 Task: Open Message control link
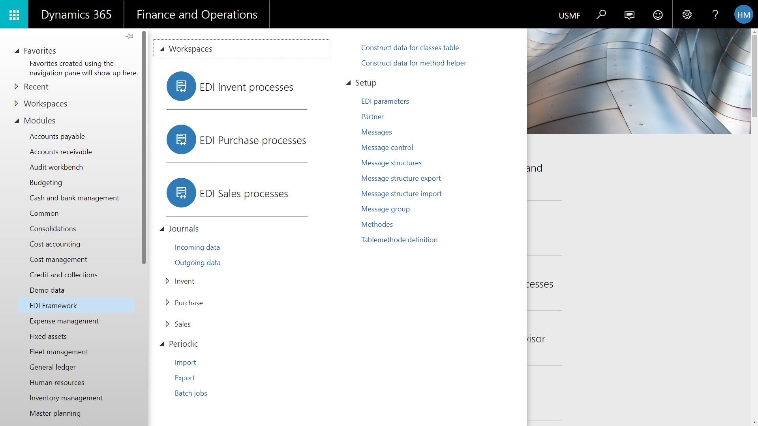tap(387, 148)
